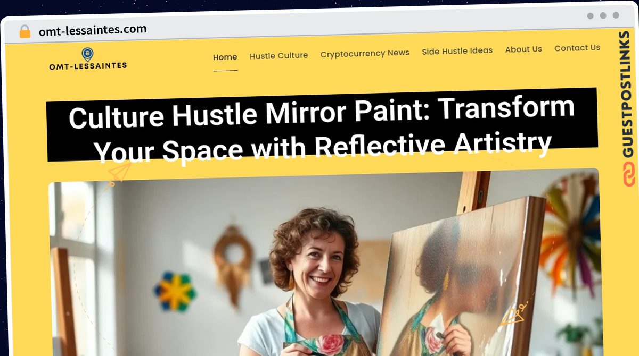
Task: Open the Home menu item
Action: coord(225,57)
